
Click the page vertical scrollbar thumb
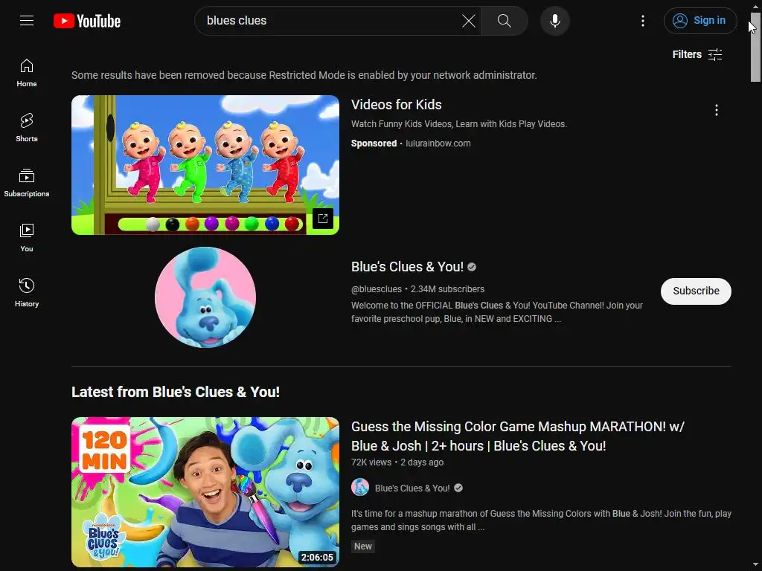tap(756, 47)
